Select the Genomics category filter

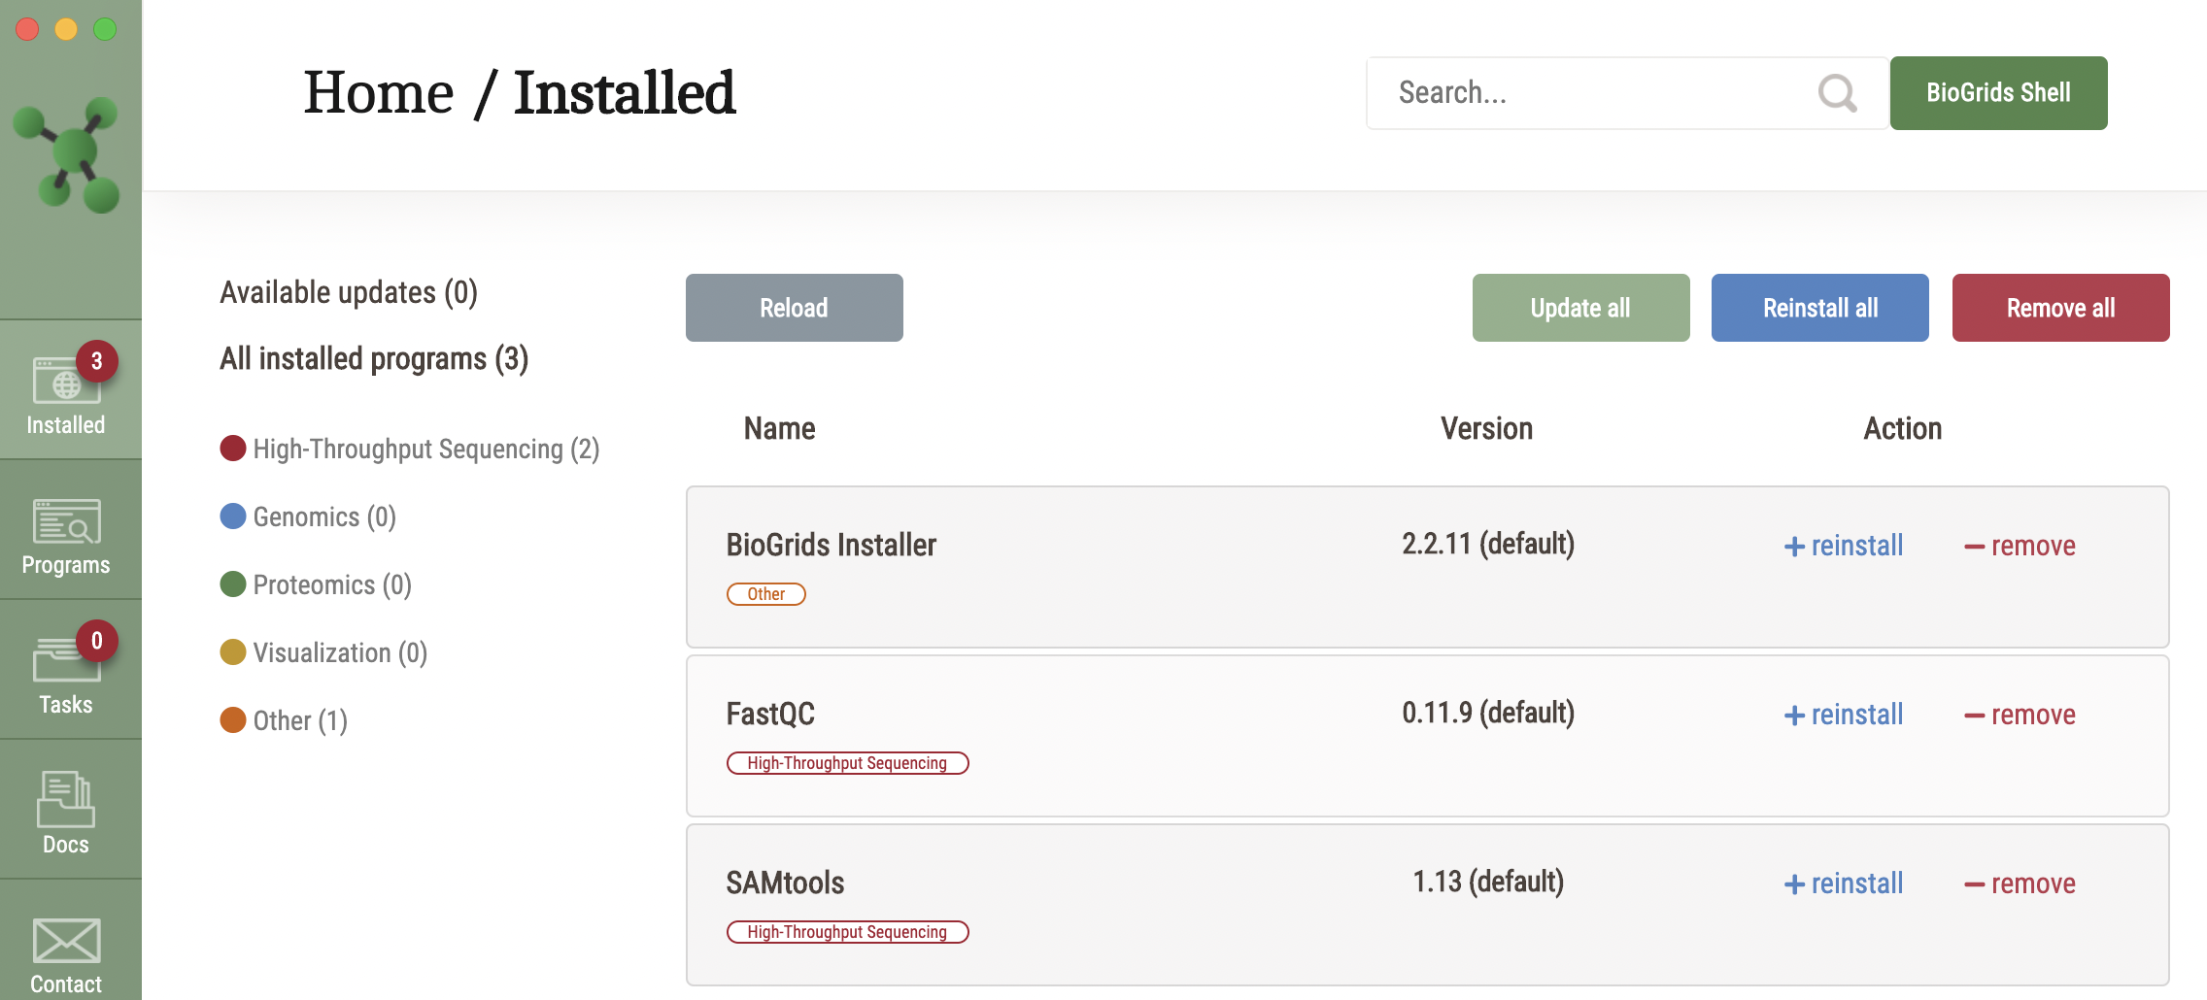point(323,517)
